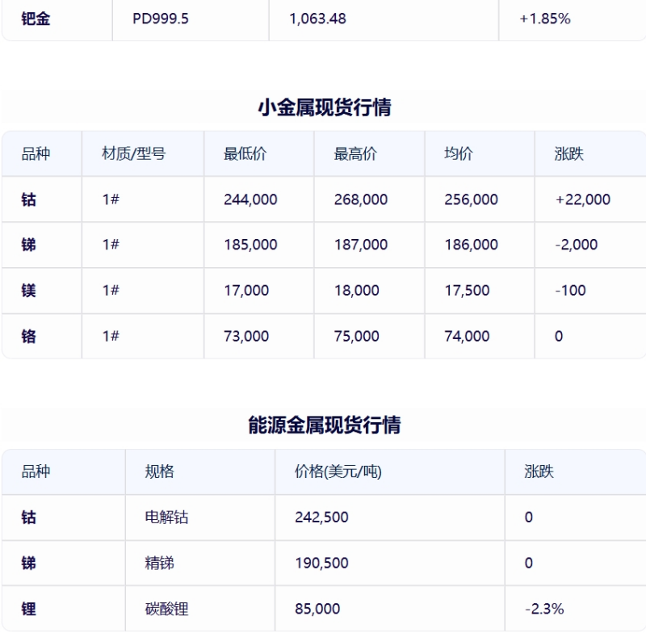Click the 钯金 row at the top
The image size is (646, 633).
(324, 19)
